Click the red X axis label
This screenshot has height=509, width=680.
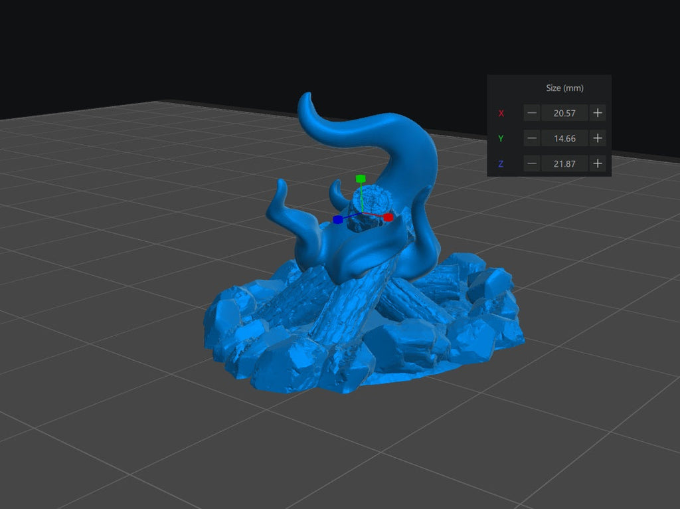pyautogui.click(x=501, y=114)
